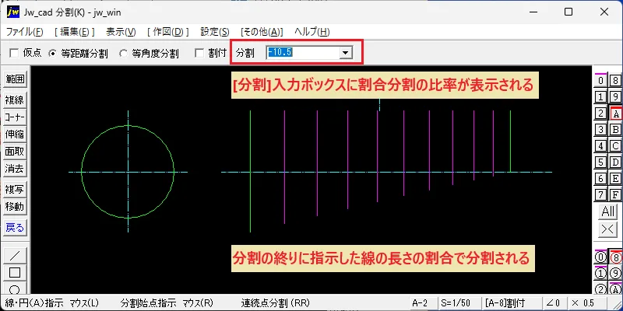
Task: Toggle layer 4 button
Action: [x=600, y=146]
